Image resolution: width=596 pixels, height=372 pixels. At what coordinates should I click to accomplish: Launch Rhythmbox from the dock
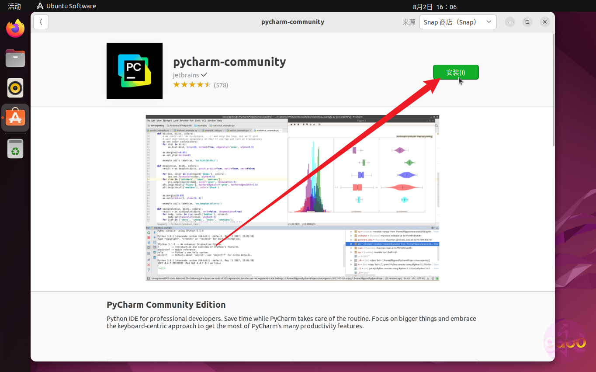[15, 88]
